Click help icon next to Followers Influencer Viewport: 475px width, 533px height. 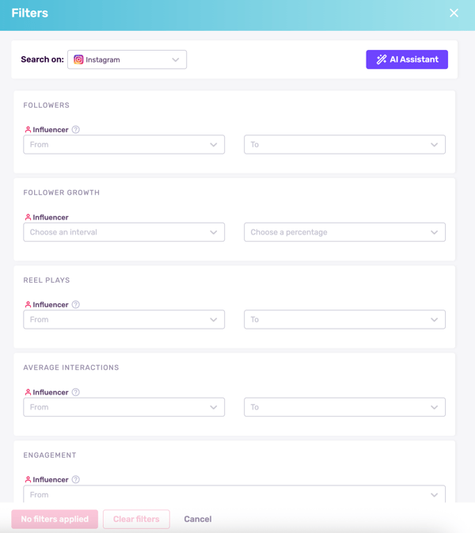point(76,130)
